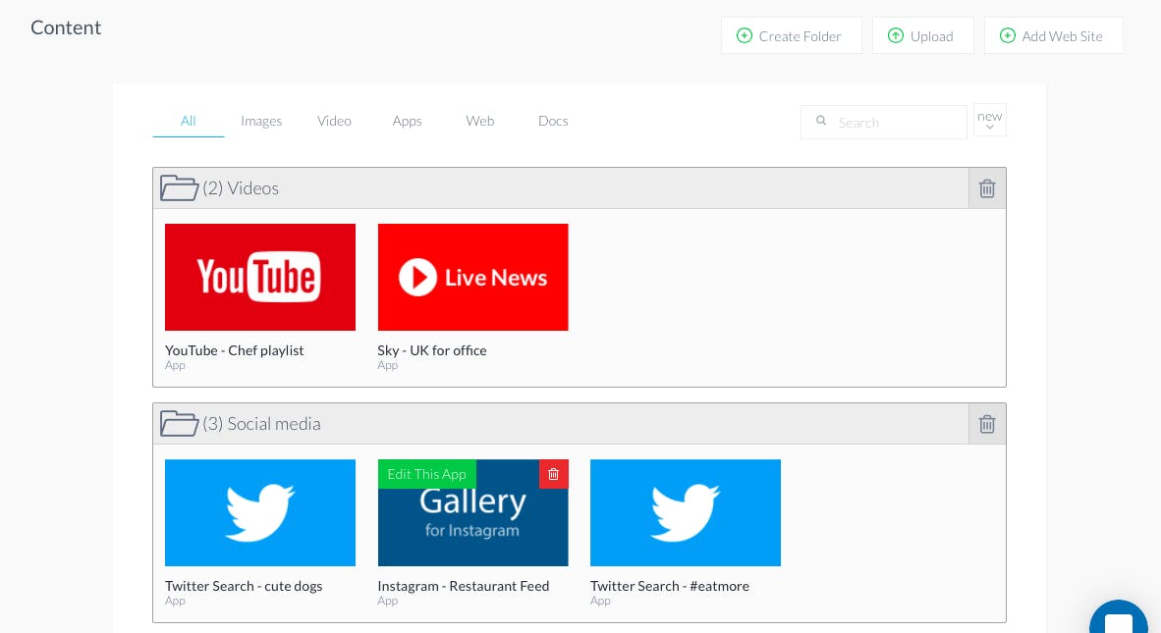Delete the Videos folder via its trash icon
The height and width of the screenshot is (633, 1161).
(x=987, y=188)
